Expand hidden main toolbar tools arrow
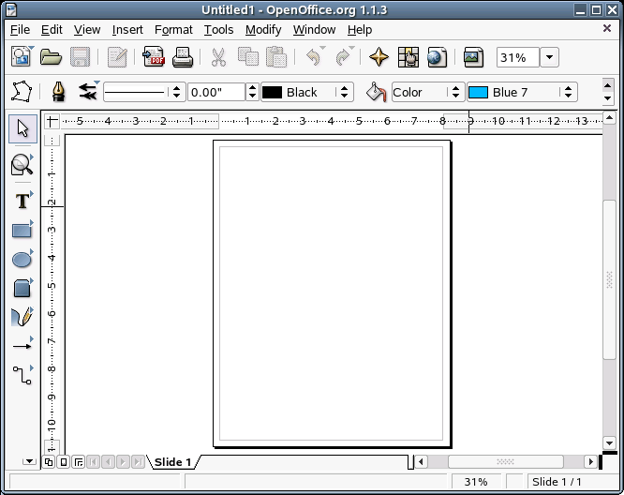Image resolution: width=624 pixels, height=495 pixels. (x=29, y=461)
